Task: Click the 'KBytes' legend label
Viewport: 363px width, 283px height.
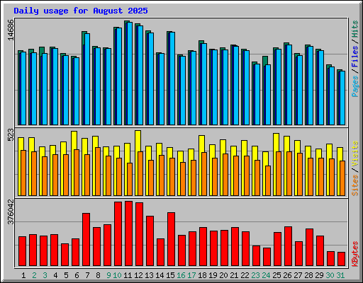Action: [355, 254]
